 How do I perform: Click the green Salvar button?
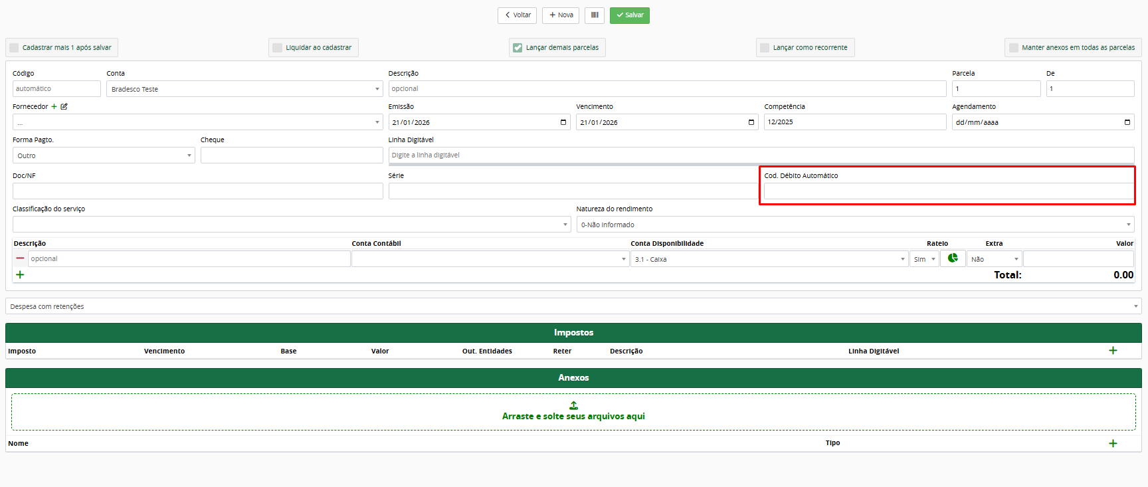tap(629, 15)
